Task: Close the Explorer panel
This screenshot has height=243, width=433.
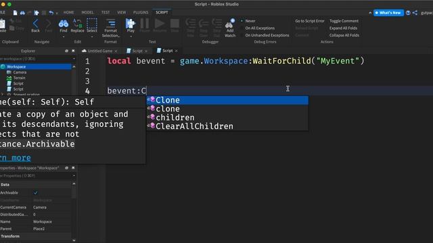Action: tap(73, 51)
